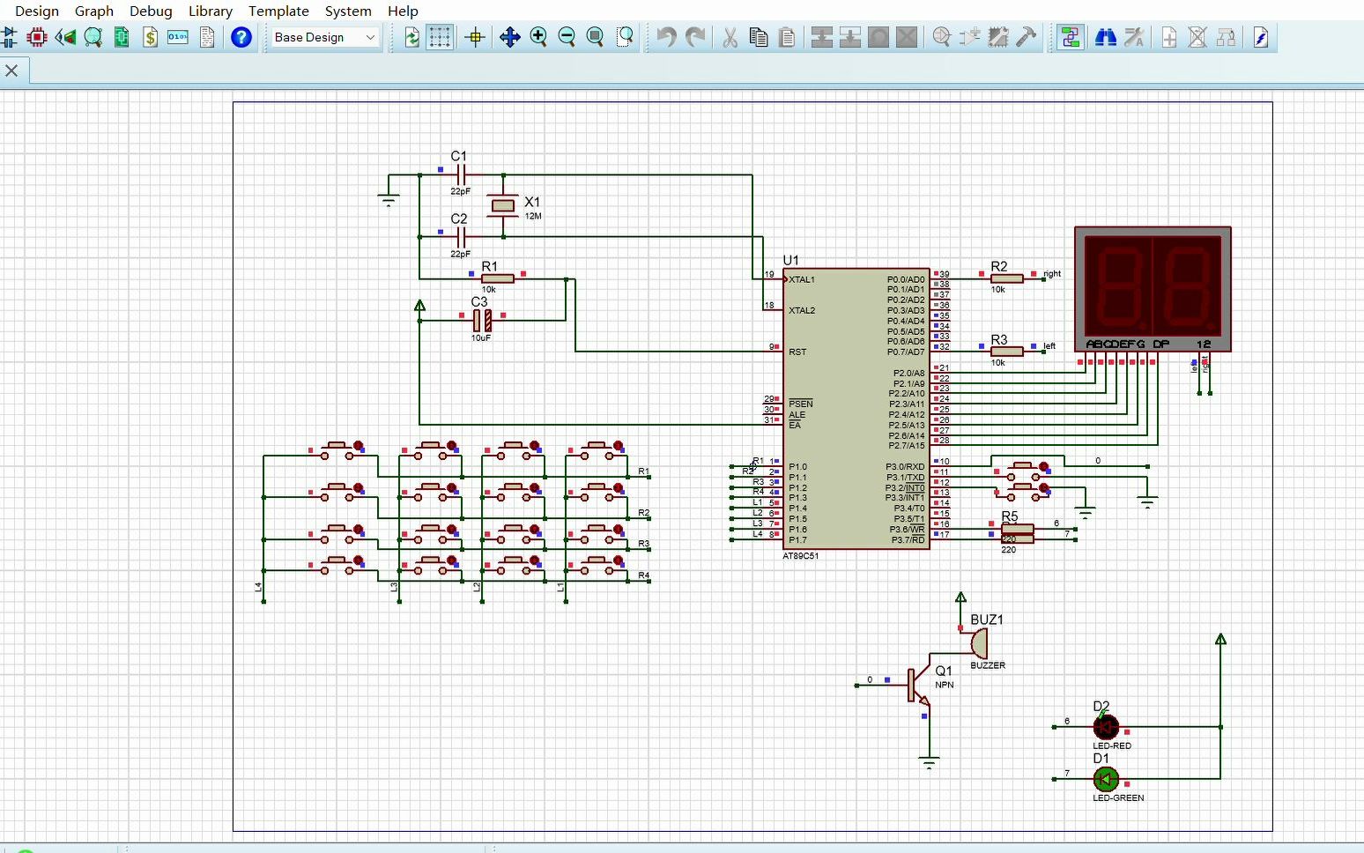Click the New Sheet icon
The width and height of the screenshot is (1364, 853).
tap(1169, 37)
